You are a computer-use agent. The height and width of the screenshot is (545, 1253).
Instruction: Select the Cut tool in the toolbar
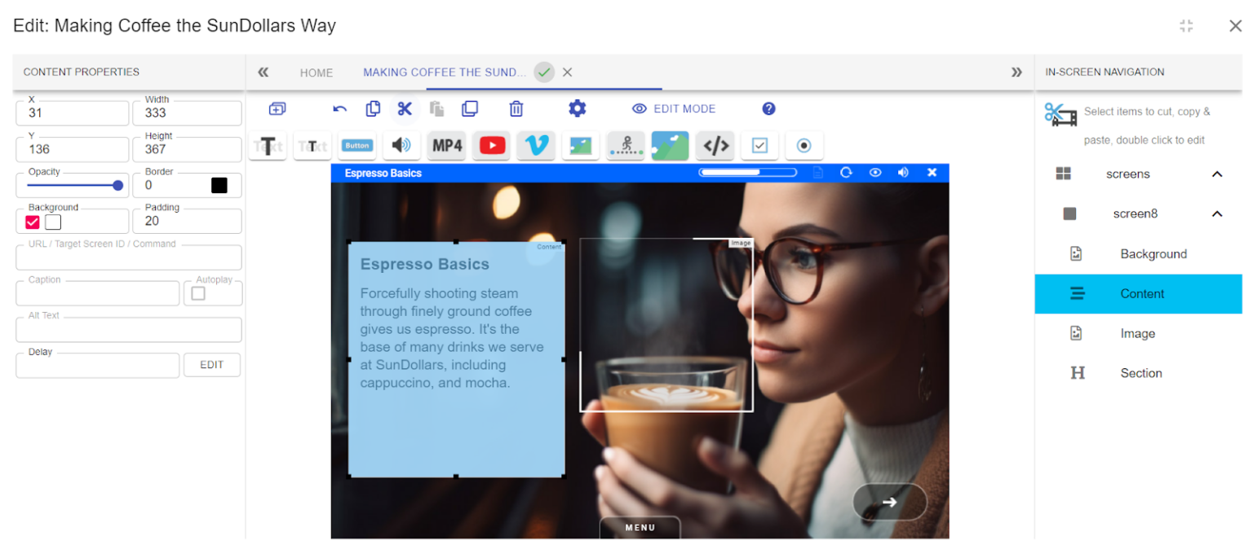405,108
